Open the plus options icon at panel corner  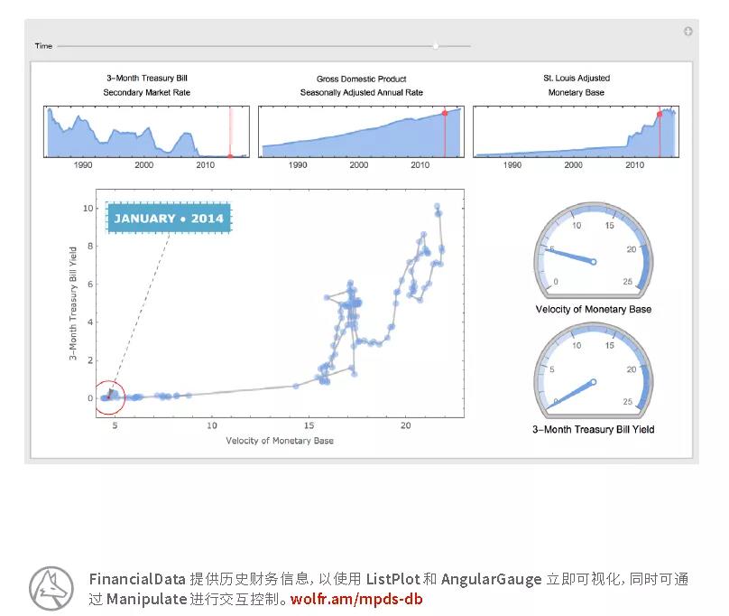[688, 32]
